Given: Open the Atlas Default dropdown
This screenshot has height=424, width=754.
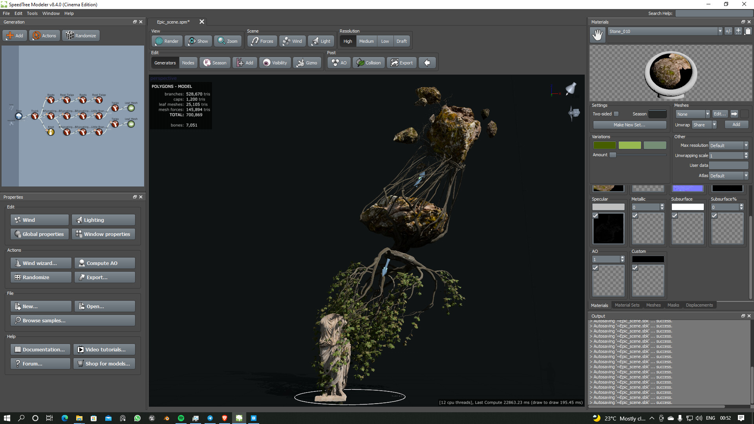Looking at the screenshot, I should (x=745, y=175).
